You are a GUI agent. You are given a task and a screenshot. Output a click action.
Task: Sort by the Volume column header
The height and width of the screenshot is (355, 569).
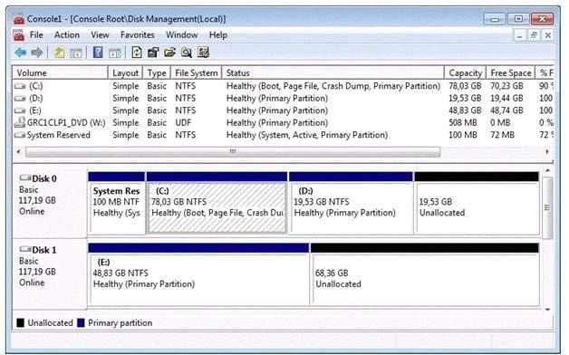(x=60, y=72)
